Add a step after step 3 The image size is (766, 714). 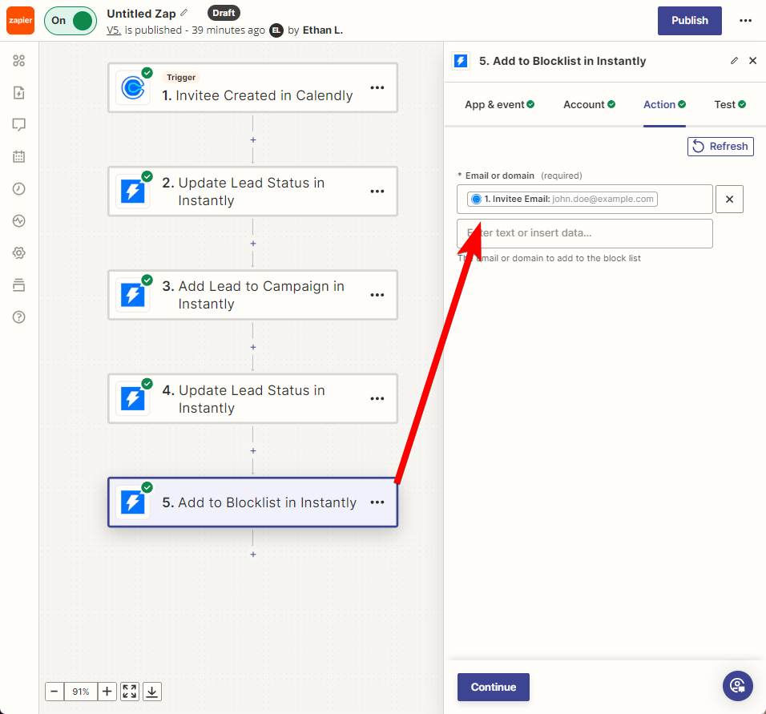253,348
